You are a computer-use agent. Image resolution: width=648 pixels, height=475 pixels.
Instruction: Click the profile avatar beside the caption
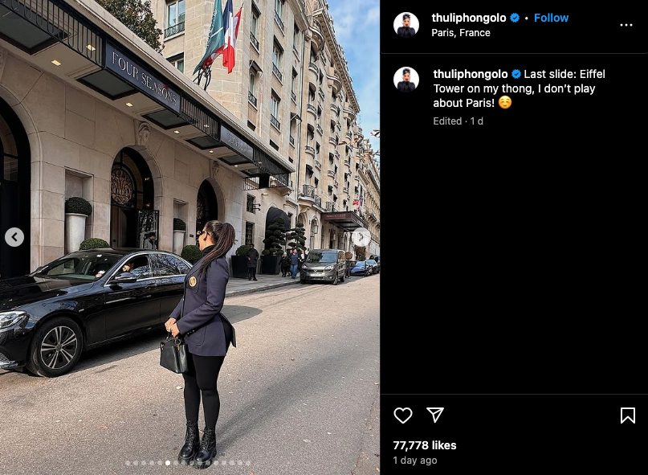406,80
